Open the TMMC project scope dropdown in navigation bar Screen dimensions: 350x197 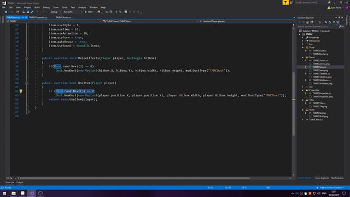pos(54,21)
